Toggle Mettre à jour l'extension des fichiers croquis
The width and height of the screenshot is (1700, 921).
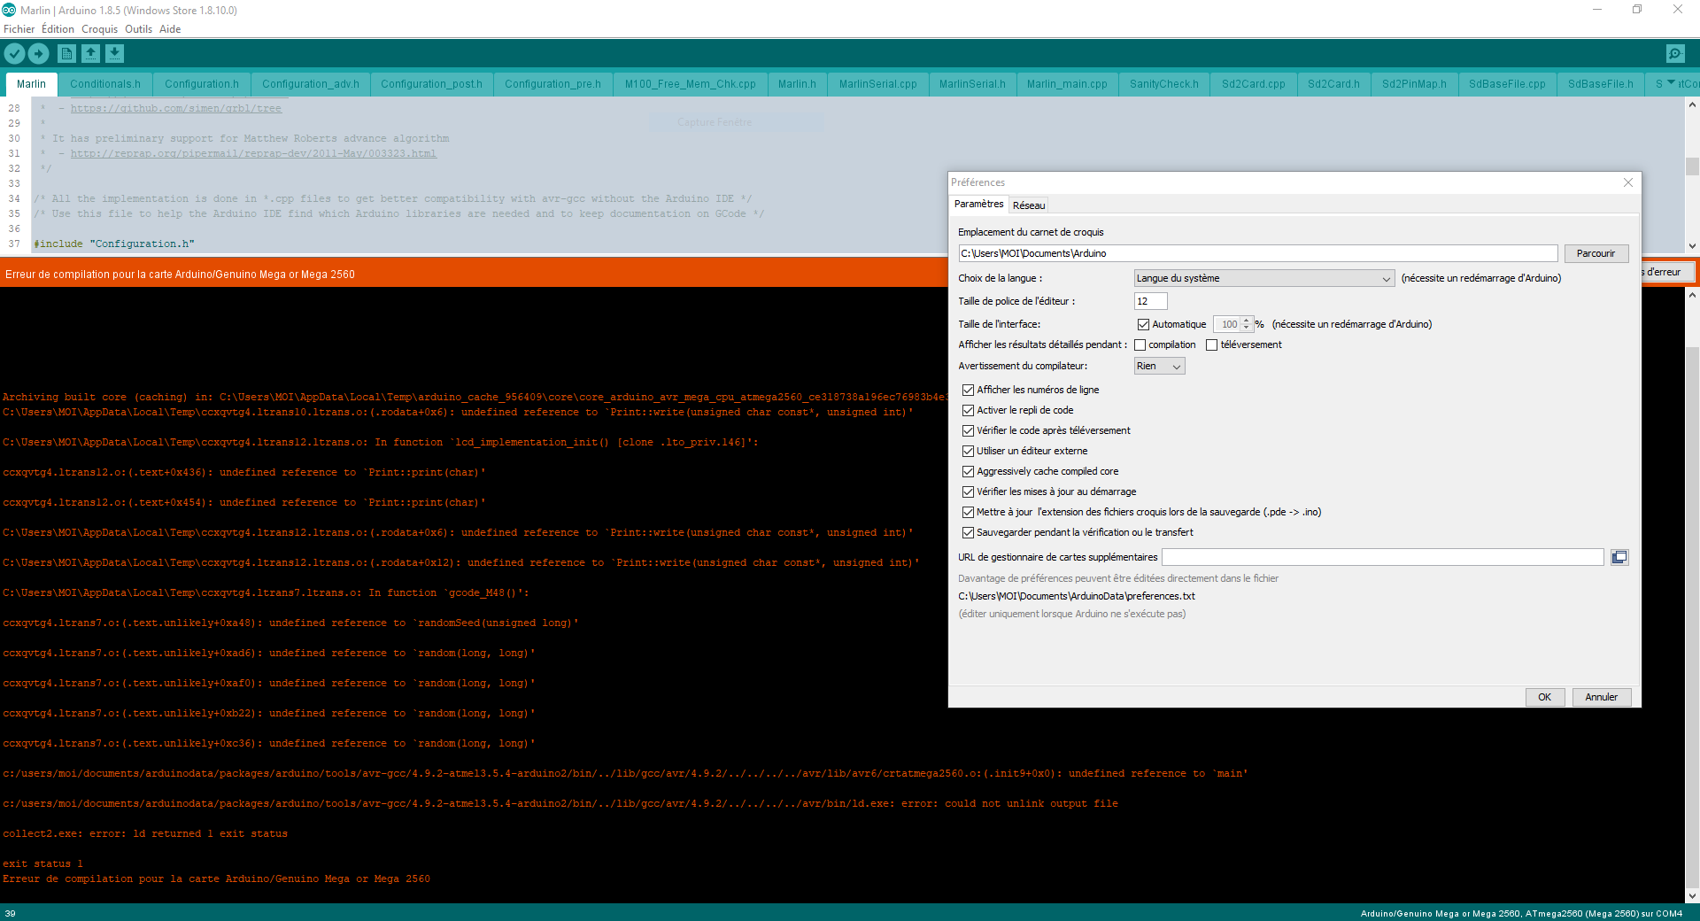(x=968, y=513)
